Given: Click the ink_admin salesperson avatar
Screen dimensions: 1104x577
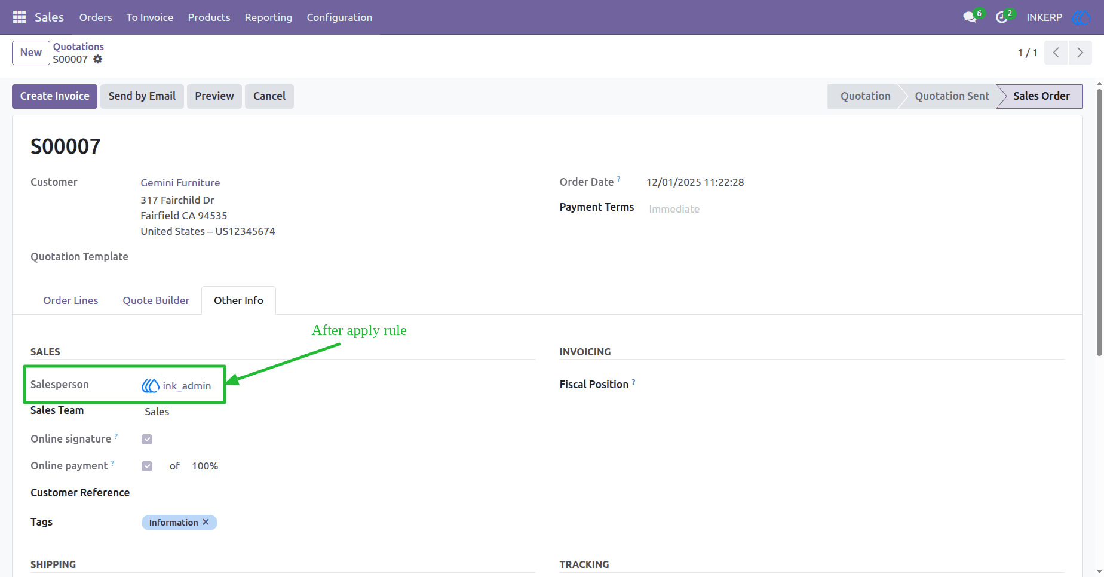Looking at the screenshot, I should pyautogui.click(x=151, y=386).
